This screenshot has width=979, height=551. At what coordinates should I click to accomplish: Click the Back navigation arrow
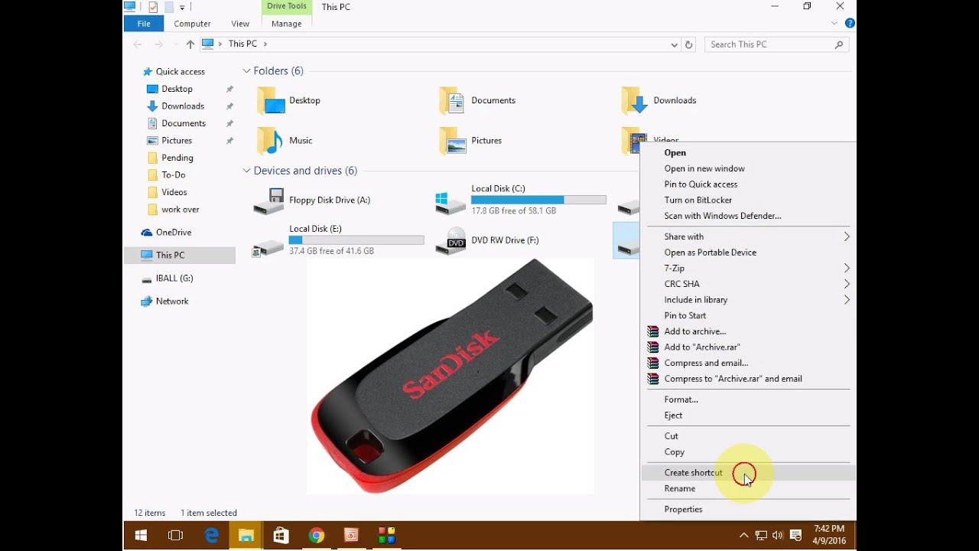138,44
